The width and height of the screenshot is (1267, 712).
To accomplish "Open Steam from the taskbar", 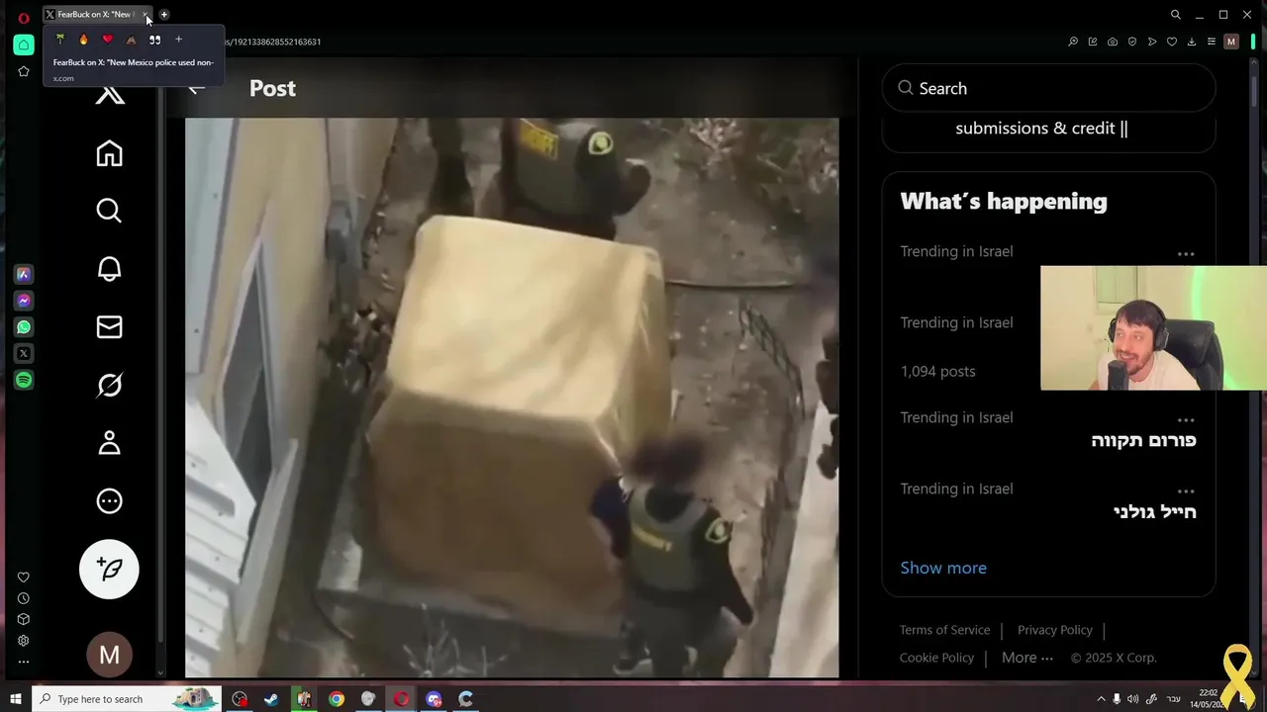I will (271, 699).
